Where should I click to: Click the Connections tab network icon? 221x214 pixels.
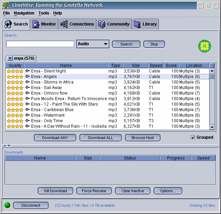pyautogui.click(x=64, y=24)
